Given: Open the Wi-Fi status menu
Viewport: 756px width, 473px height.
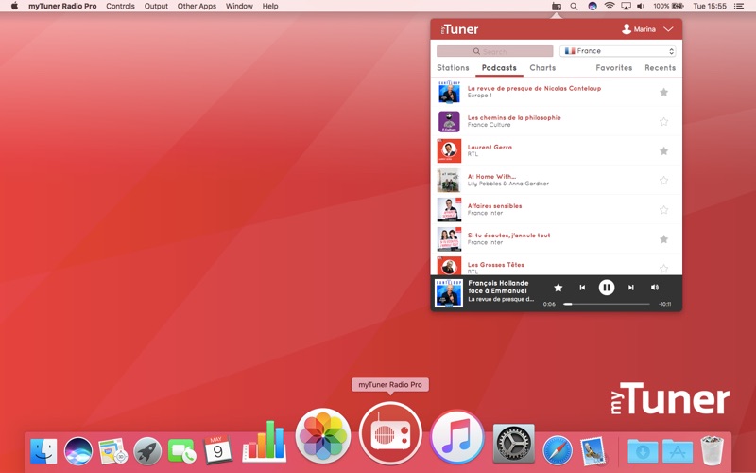Looking at the screenshot, I should 610,7.
